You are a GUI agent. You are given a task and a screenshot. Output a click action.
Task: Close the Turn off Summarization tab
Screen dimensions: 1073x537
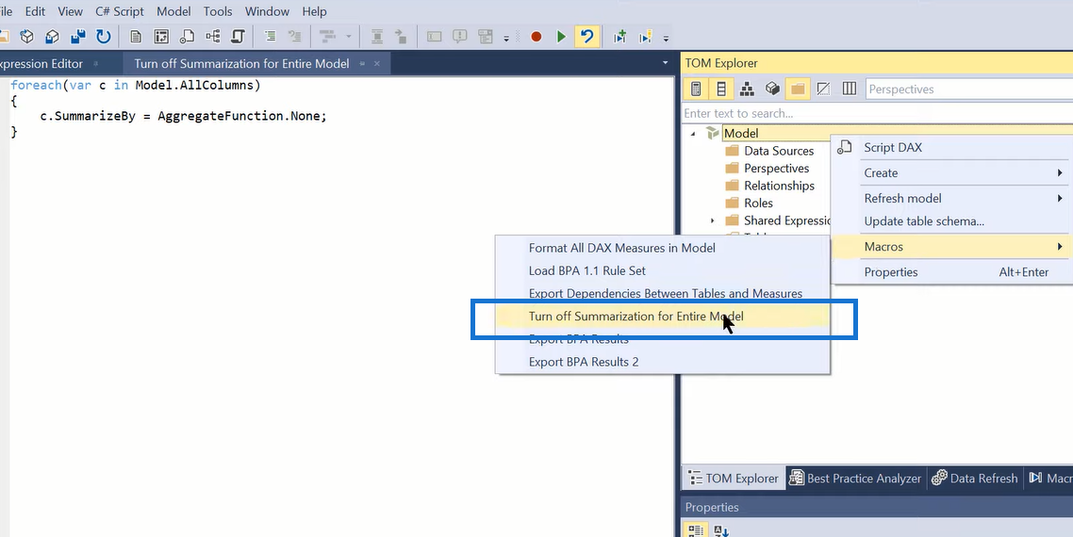(x=377, y=64)
